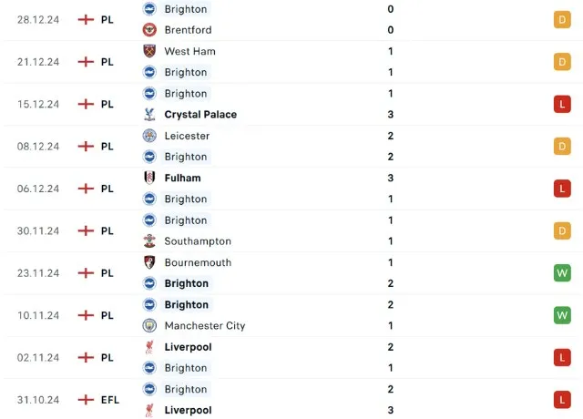Click the Manchester City crest icon
The height and width of the screenshot is (419, 583).
[150, 325]
